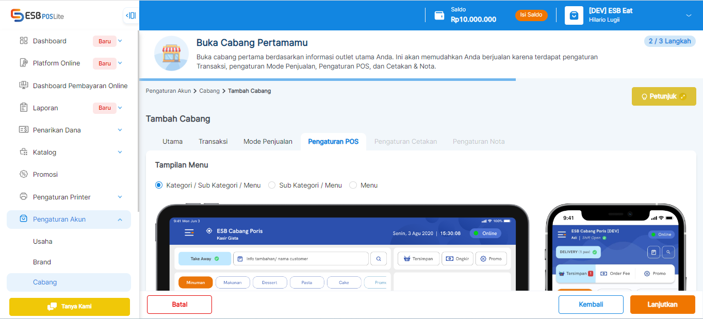Click the Dashboard Pembayaran Online monitor icon
This screenshot has width=703, height=319.
23,86
